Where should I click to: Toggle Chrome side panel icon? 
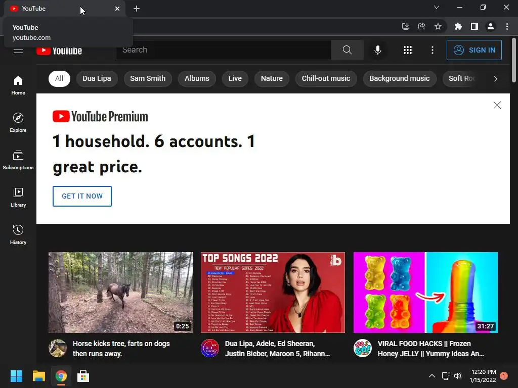[x=474, y=26]
